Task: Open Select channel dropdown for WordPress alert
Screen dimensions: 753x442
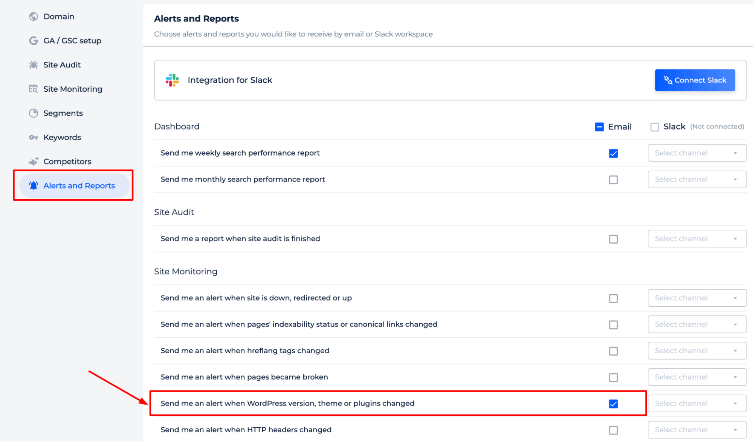Action: pyautogui.click(x=697, y=403)
